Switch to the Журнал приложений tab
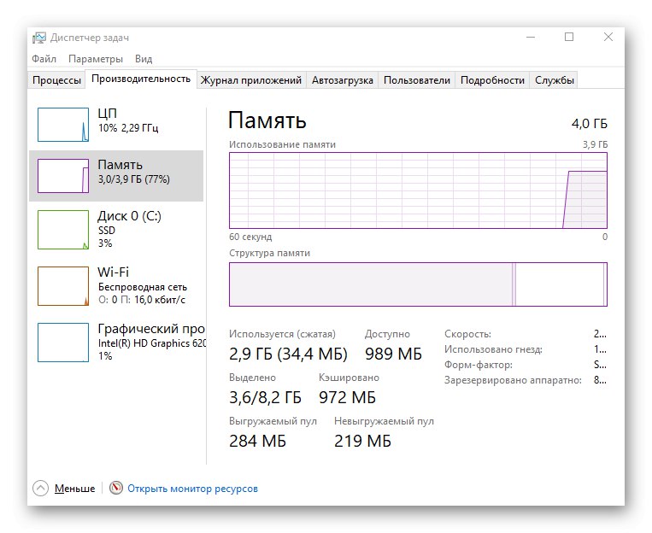Screen dimensions: 652x533 (x=250, y=80)
